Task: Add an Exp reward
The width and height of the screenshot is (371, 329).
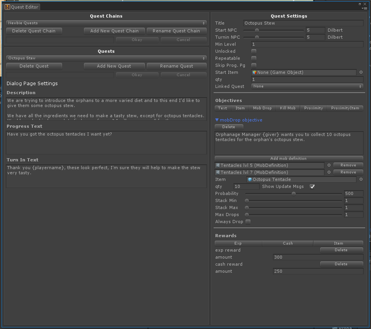Action: pos(238,243)
